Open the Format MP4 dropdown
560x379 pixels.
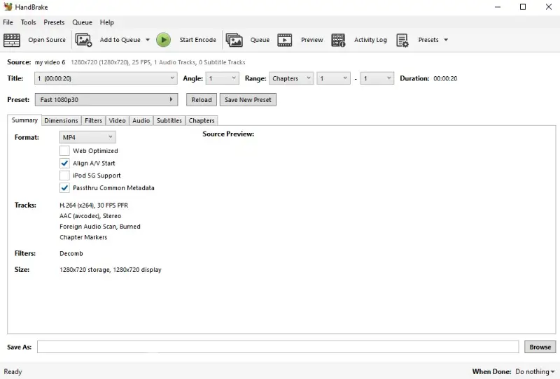87,137
